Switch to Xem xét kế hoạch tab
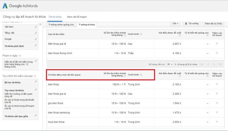228x131 pixels. (x=77, y=17)
